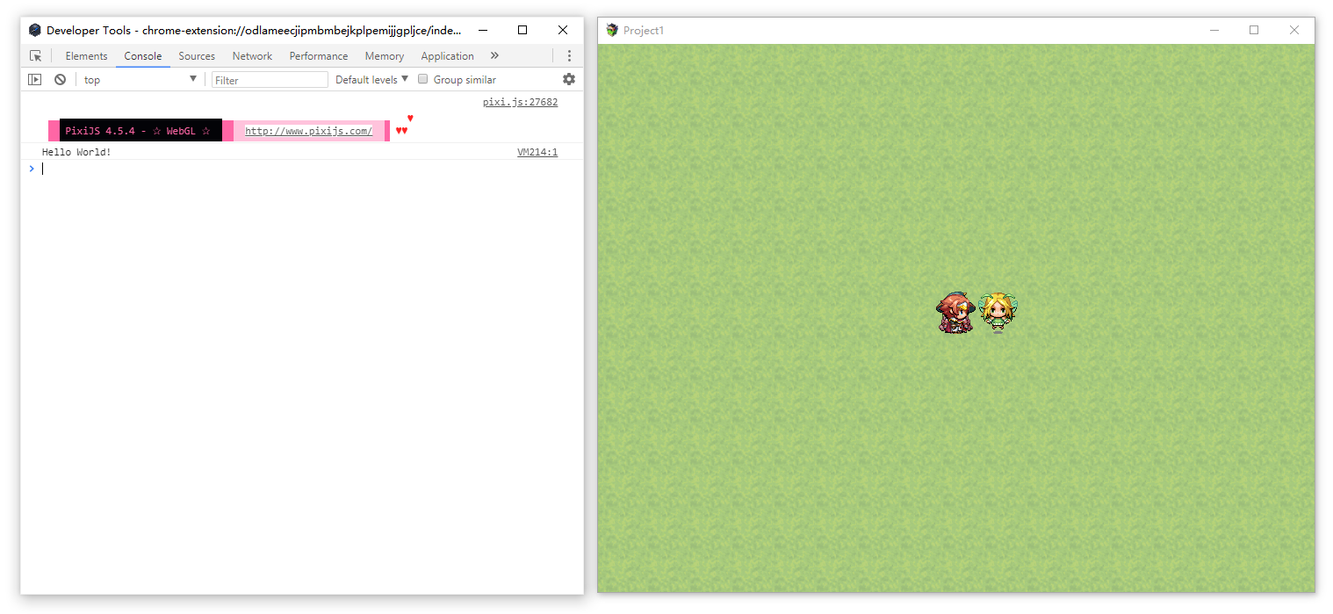Open console settings gear icon

coord(569,79)
